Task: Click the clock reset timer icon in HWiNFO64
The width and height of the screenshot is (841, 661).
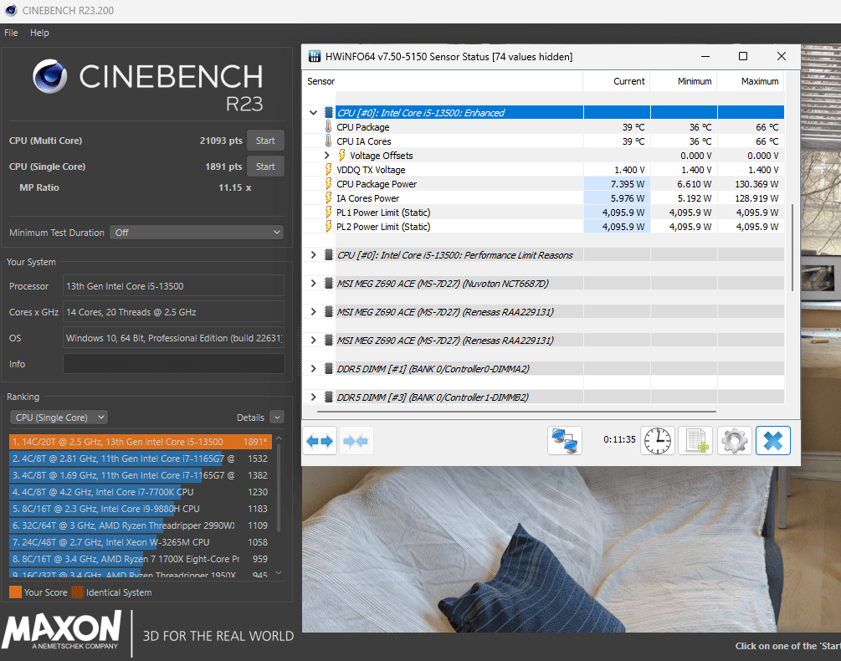Action: (x=658, y=441)
